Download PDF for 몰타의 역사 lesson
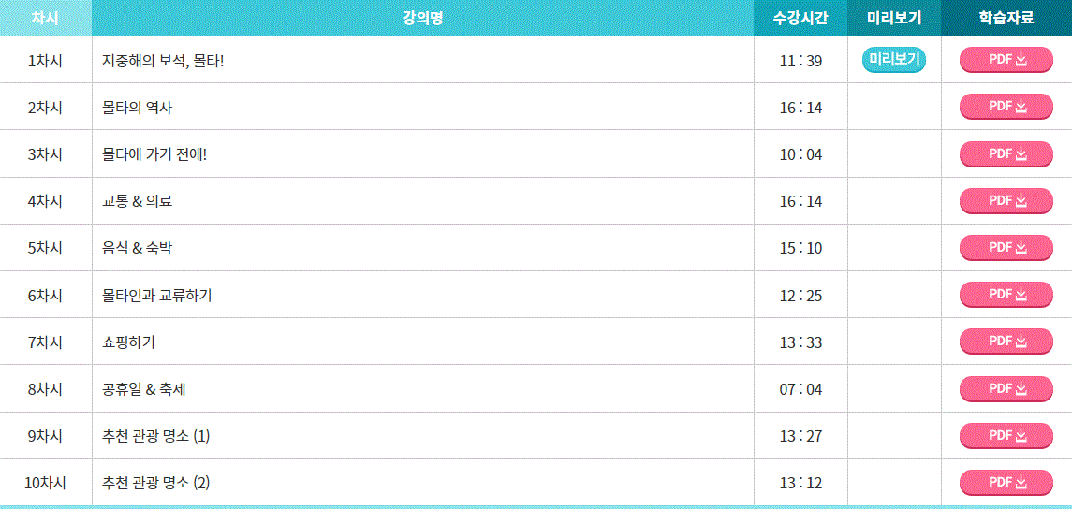The height and width of the screenshot is (509, 1072). pos(1006,107)
